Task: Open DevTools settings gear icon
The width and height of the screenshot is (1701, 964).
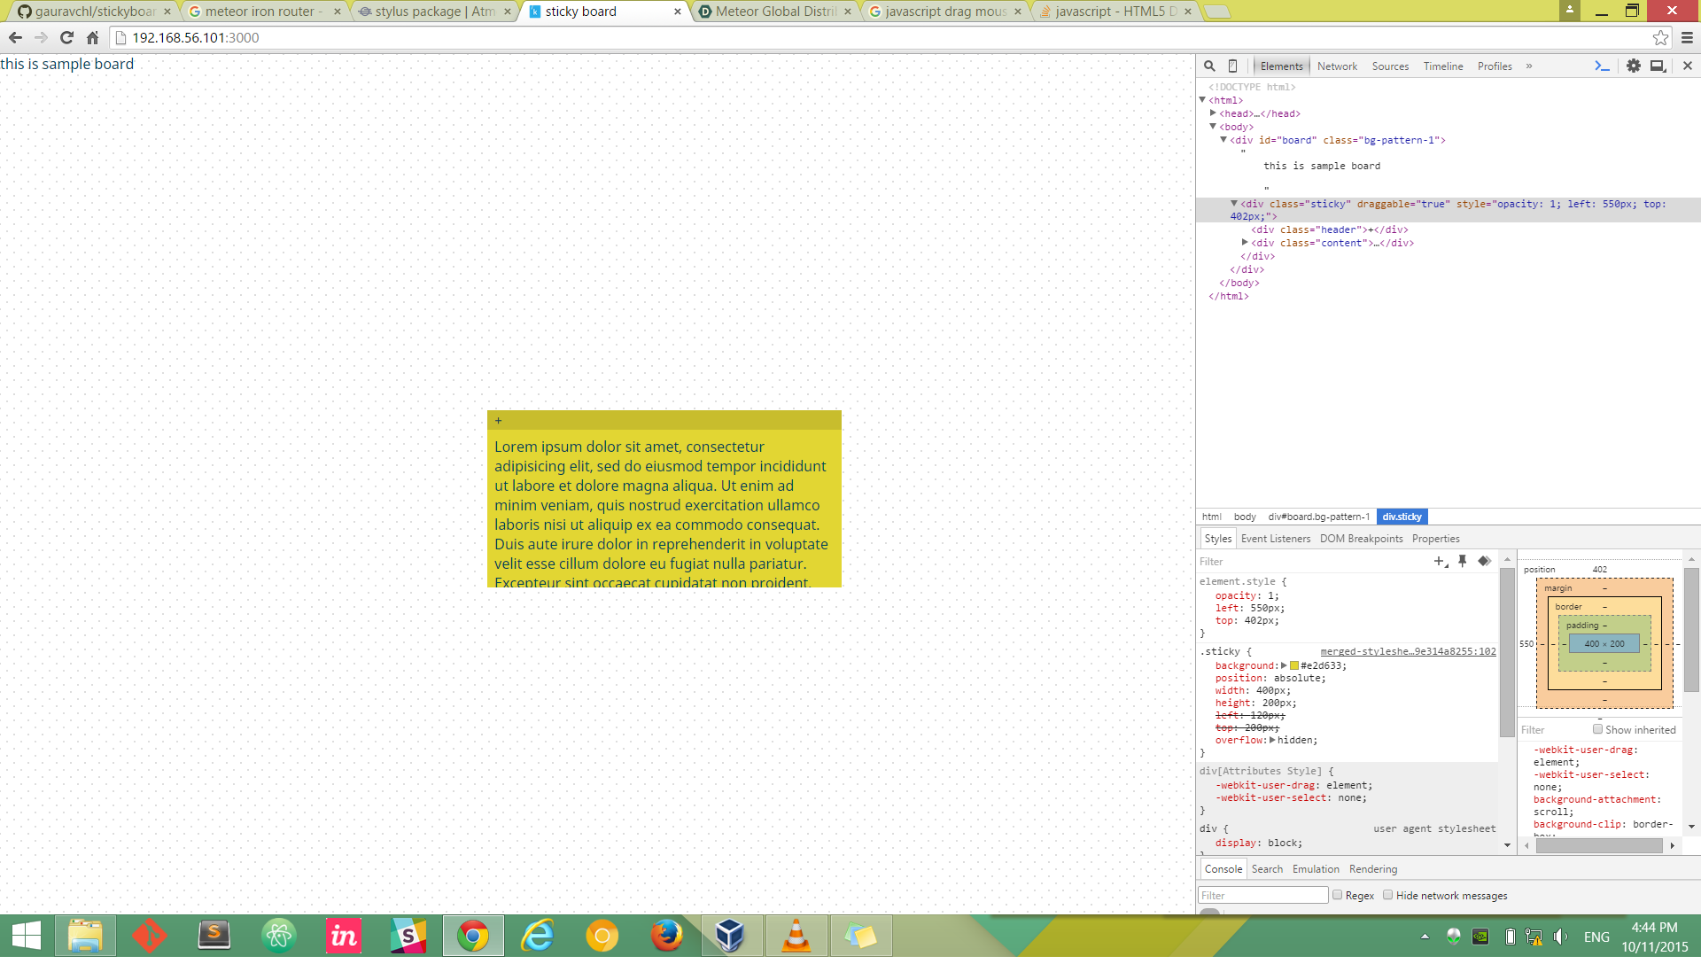Action: pos(1633,66)
